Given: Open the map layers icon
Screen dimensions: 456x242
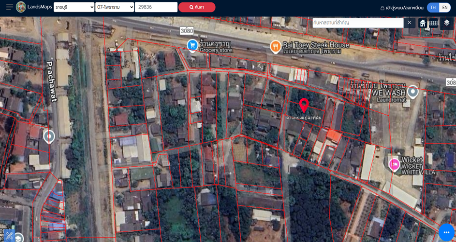Looking at the screenshot, I should click(447, 23).
